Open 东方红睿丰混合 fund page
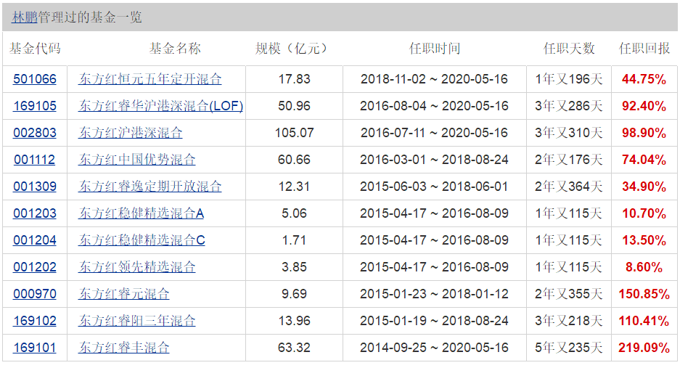680x368 pixels. [124, 348]
